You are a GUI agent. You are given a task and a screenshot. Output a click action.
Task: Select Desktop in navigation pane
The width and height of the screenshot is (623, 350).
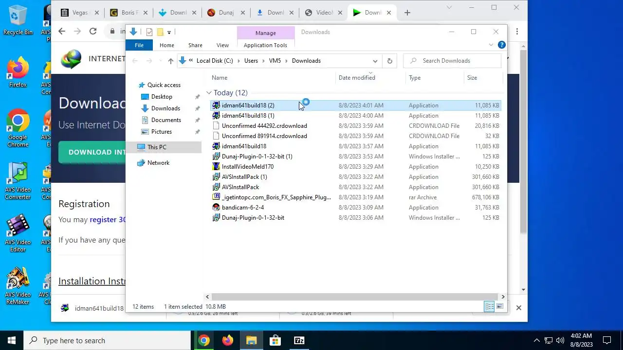(x=162, y=97)
